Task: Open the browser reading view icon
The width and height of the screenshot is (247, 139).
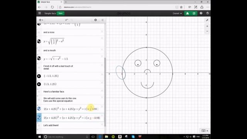Action: 177,7
